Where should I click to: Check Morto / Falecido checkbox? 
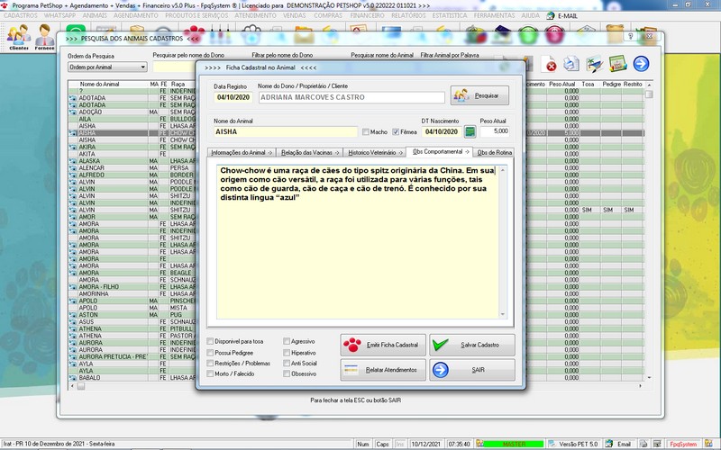210,373
